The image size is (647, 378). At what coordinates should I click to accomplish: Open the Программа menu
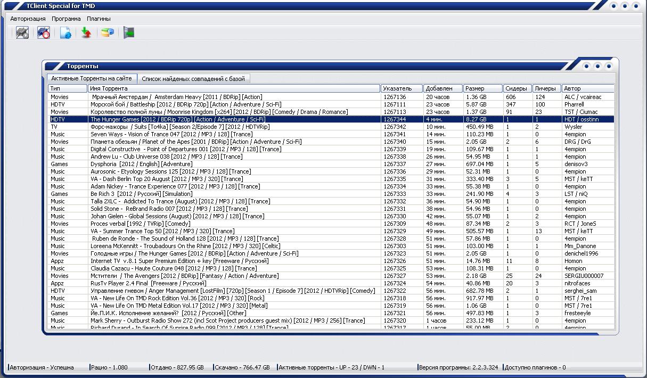(67, 19)
